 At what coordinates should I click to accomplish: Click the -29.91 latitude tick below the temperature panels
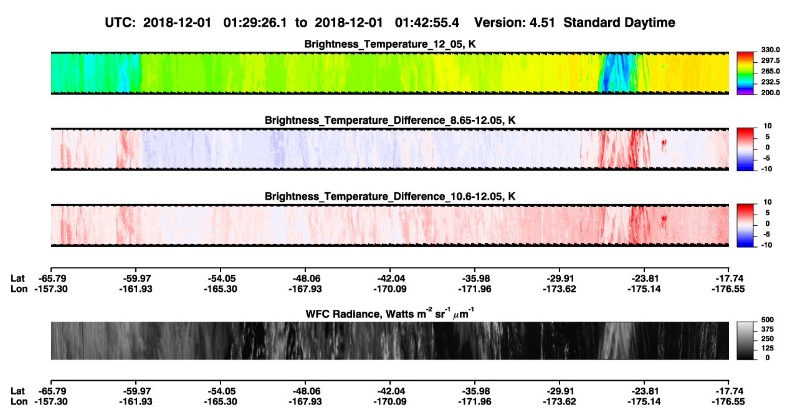coord(560,278)
